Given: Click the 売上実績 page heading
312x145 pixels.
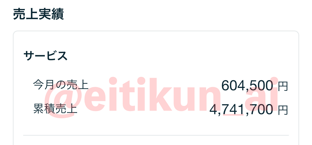Looking at the screenshot, I should coord(38,15).
